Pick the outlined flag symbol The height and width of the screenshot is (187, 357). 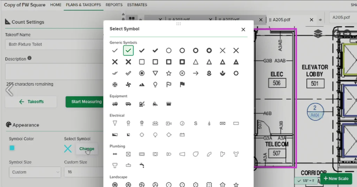(x=169, y=85)
